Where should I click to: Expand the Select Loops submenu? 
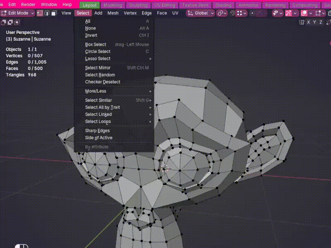point(114,122)
